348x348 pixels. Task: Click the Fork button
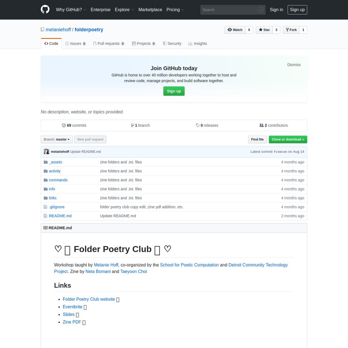pos(291,30)
